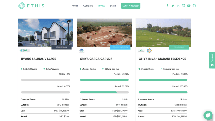Click the Residential Housing label
215x121 pixels.
tap(30, 69)
